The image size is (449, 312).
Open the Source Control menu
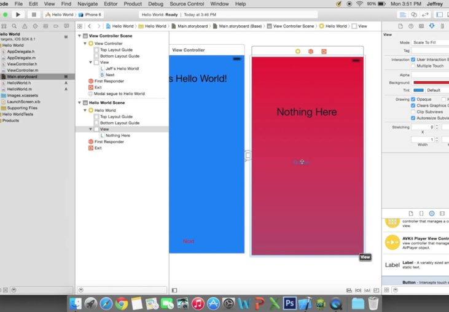pos(187,4)
